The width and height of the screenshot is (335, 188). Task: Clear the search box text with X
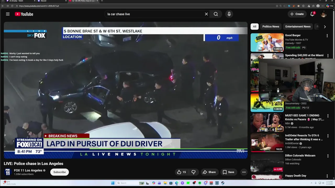click(206, 14)
